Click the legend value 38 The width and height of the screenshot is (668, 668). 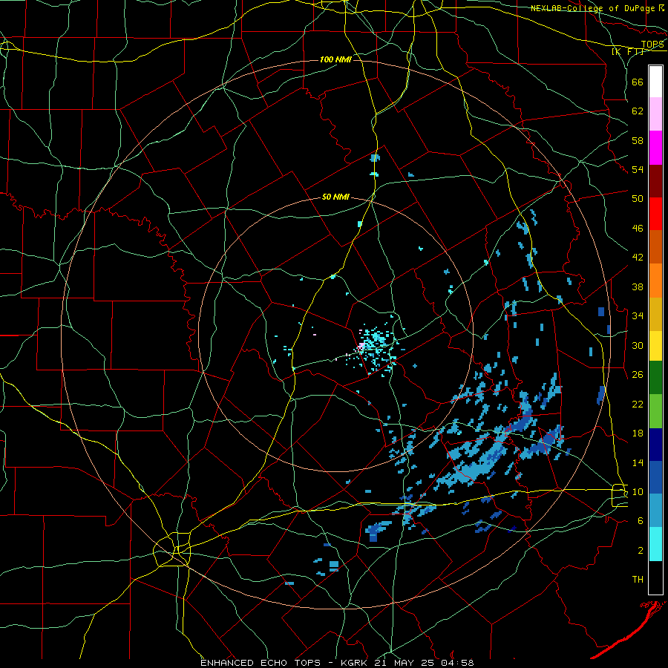pyautogui.click(x=638, y=286)
